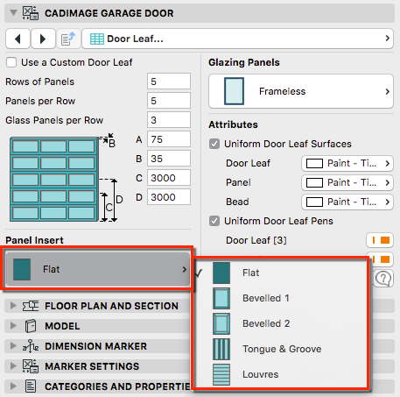The width and height of the screenshot is (400, 397).
Task: Choose Tongue & Groove panel insert
Action: pyautogui.click(x=281, y=349)
